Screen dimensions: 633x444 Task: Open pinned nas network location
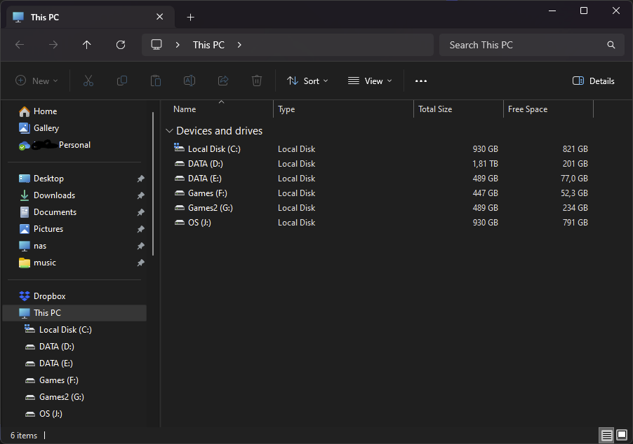click(33, 246)
